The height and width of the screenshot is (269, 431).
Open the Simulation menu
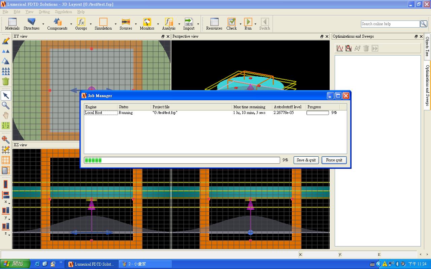pos(63,12)
